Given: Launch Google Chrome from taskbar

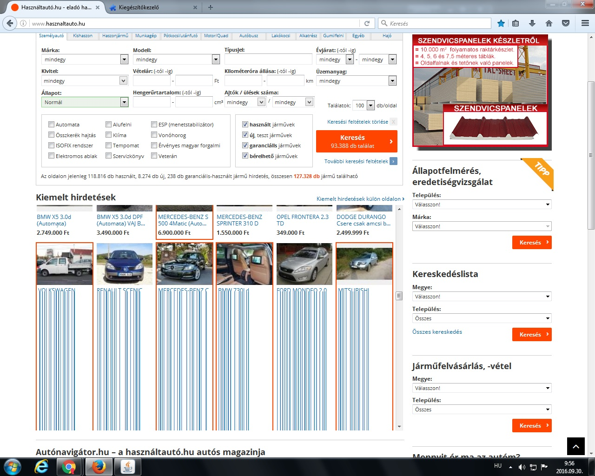Looking at the screenshot, I should coord(69,467).
